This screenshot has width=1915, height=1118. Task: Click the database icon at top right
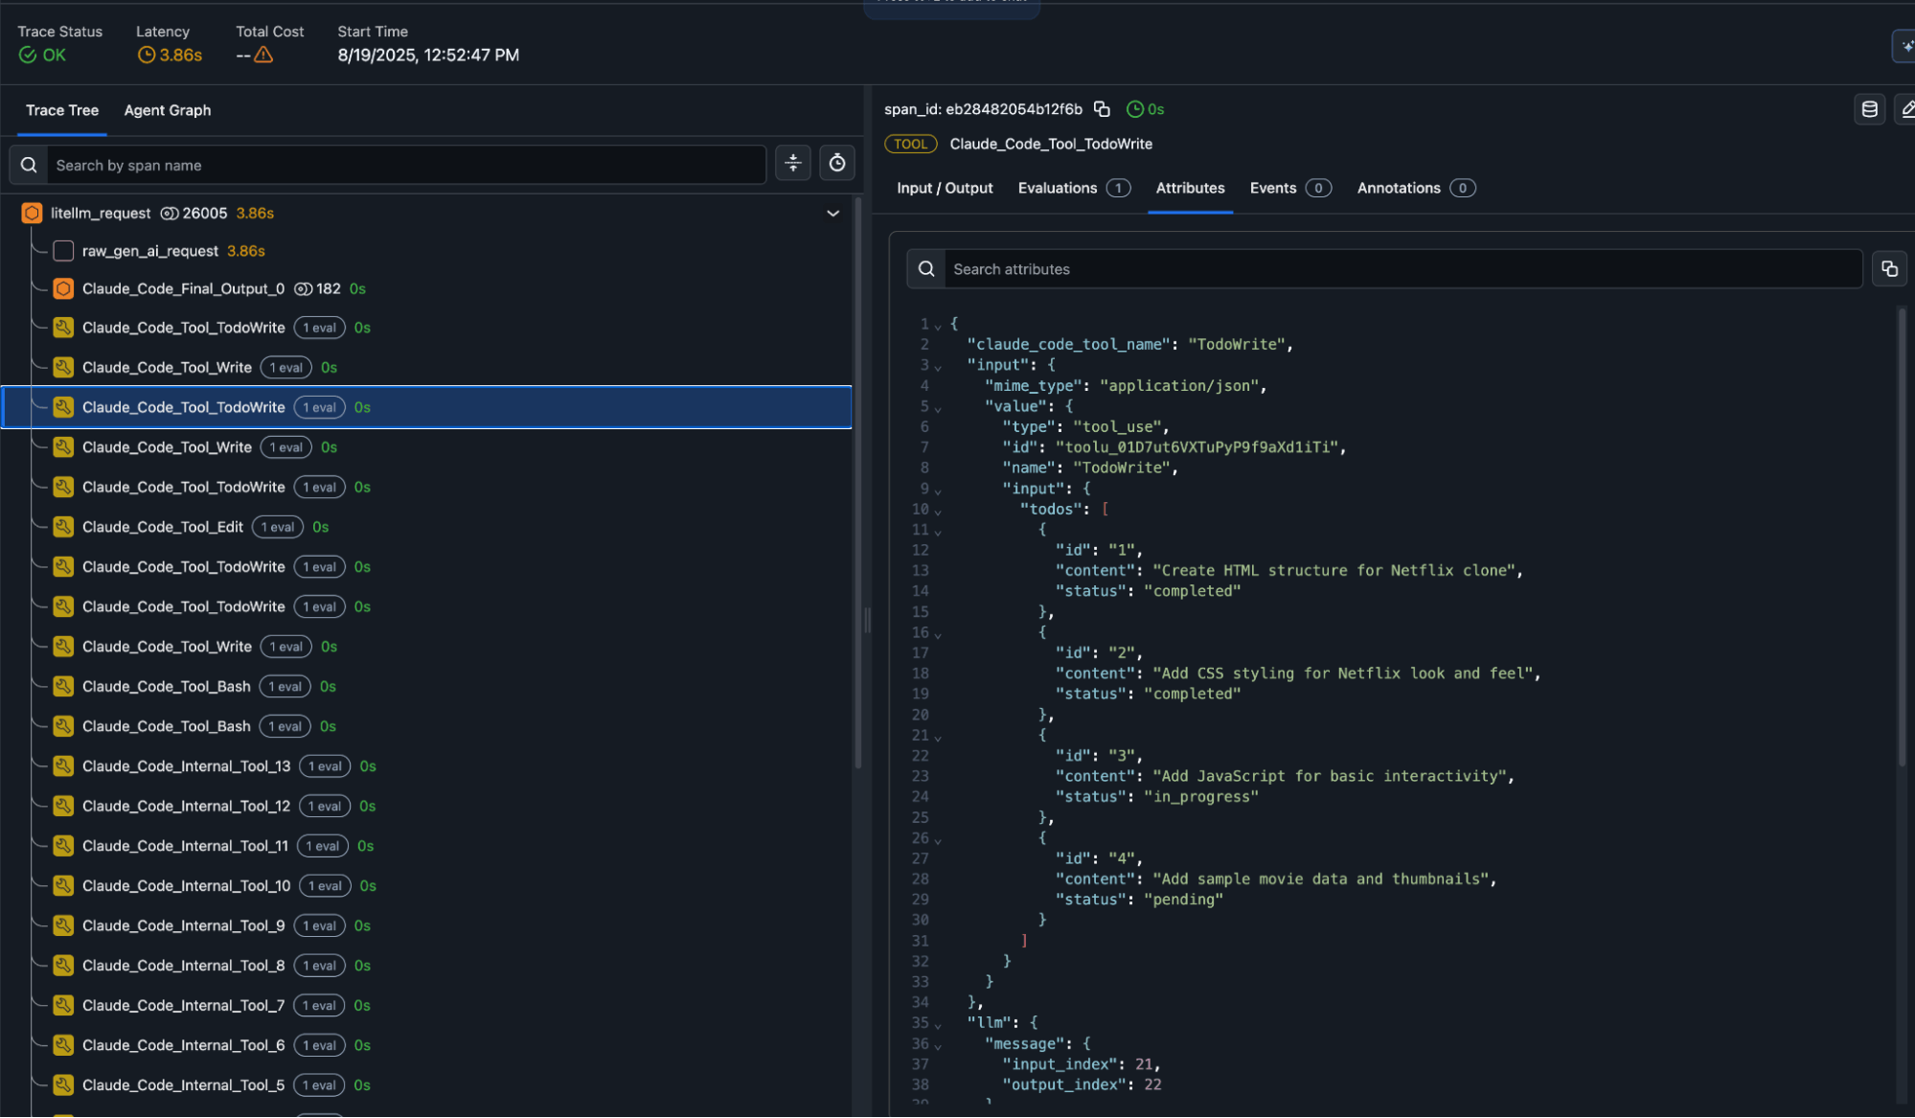coord(1869,109)
